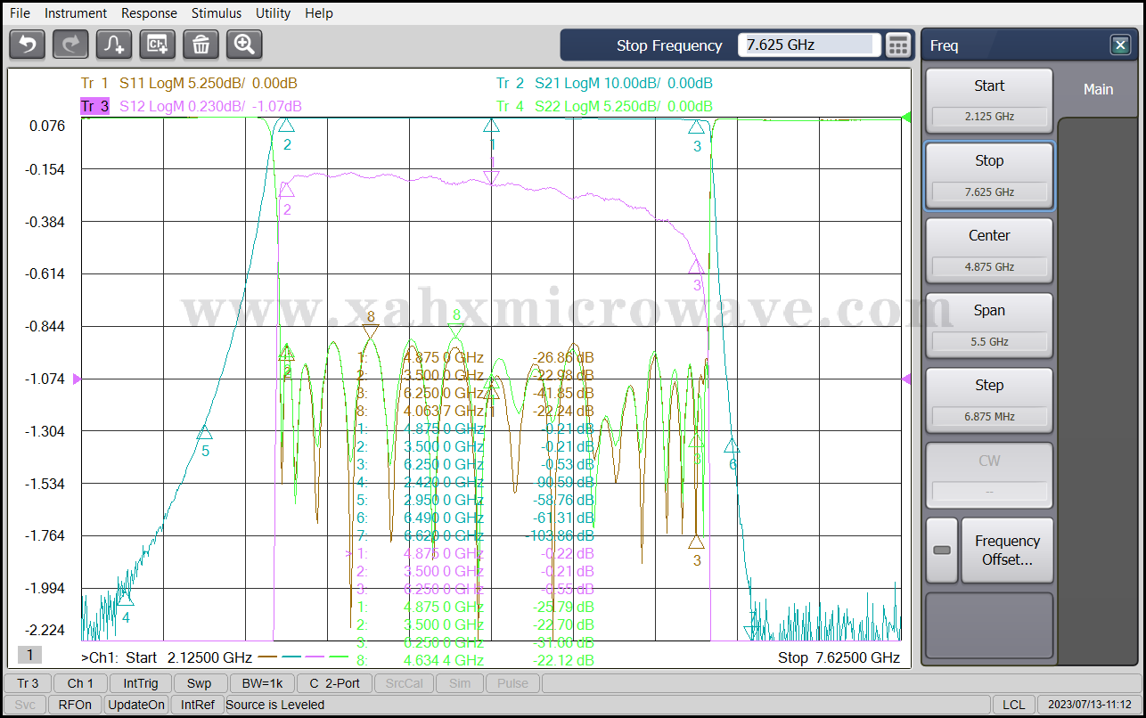The width and height of the screenshot is (1146, 718).
Task: Open the numeric keypad icon beside Stop Frequency
Action: pos(898,45)
